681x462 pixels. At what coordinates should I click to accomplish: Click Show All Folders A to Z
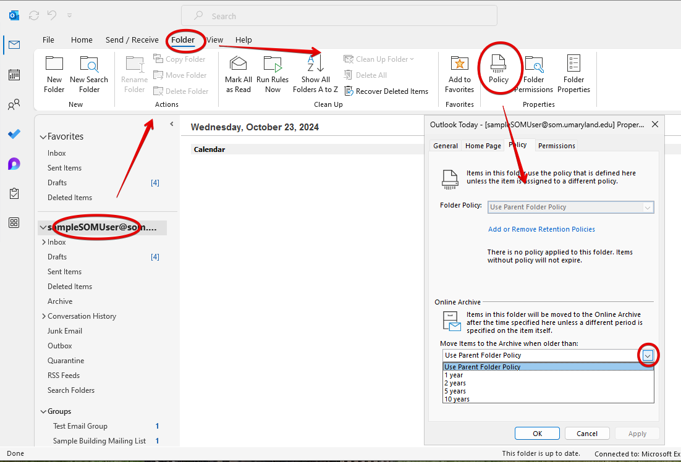315,65
